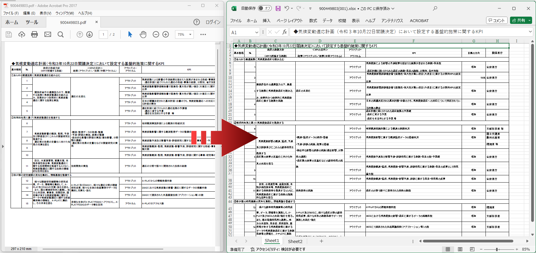Viewport: 536px width, 253px height.
Task: Switch to Page Break Preview view
Action: (472, 249)
